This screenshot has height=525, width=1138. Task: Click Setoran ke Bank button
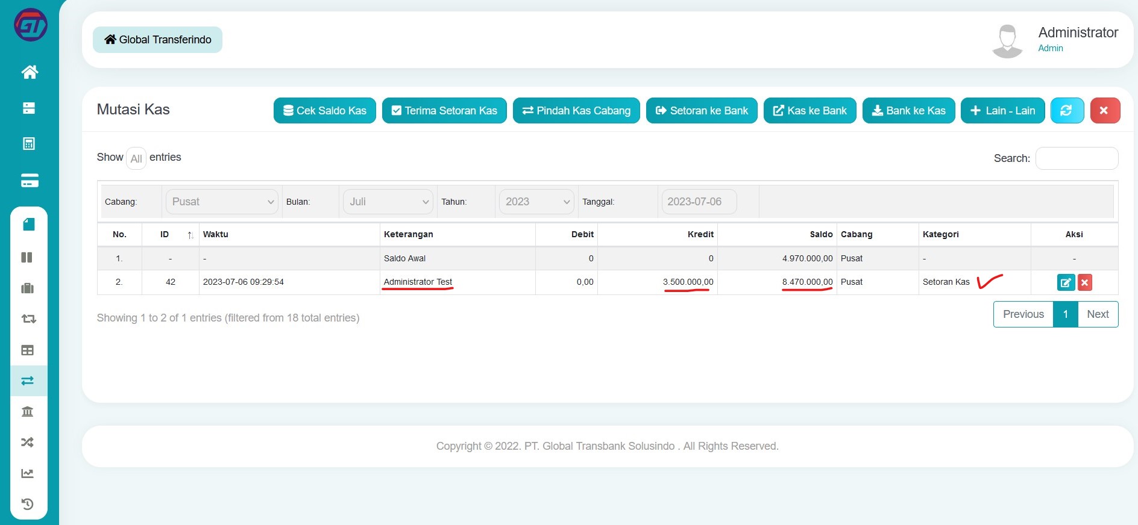tap(702, 111)
